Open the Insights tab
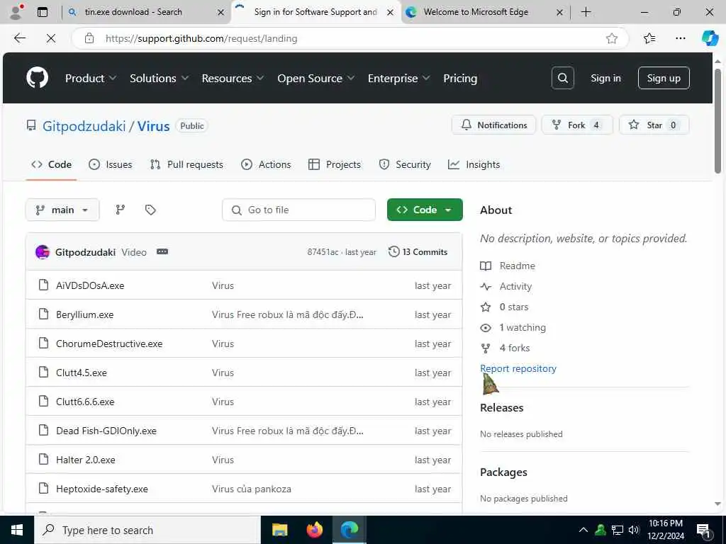 (x=474, y=164)
